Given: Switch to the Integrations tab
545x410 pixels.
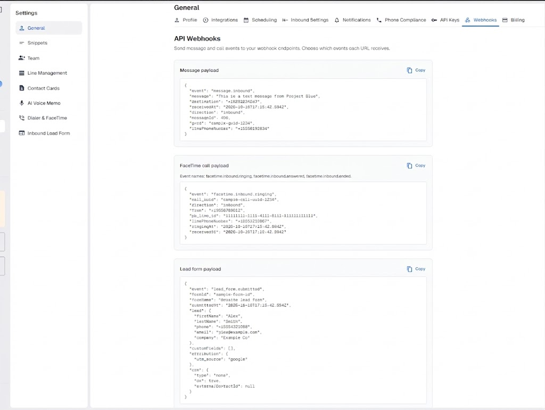Looking at the screenshot, I should pos(220,20).
